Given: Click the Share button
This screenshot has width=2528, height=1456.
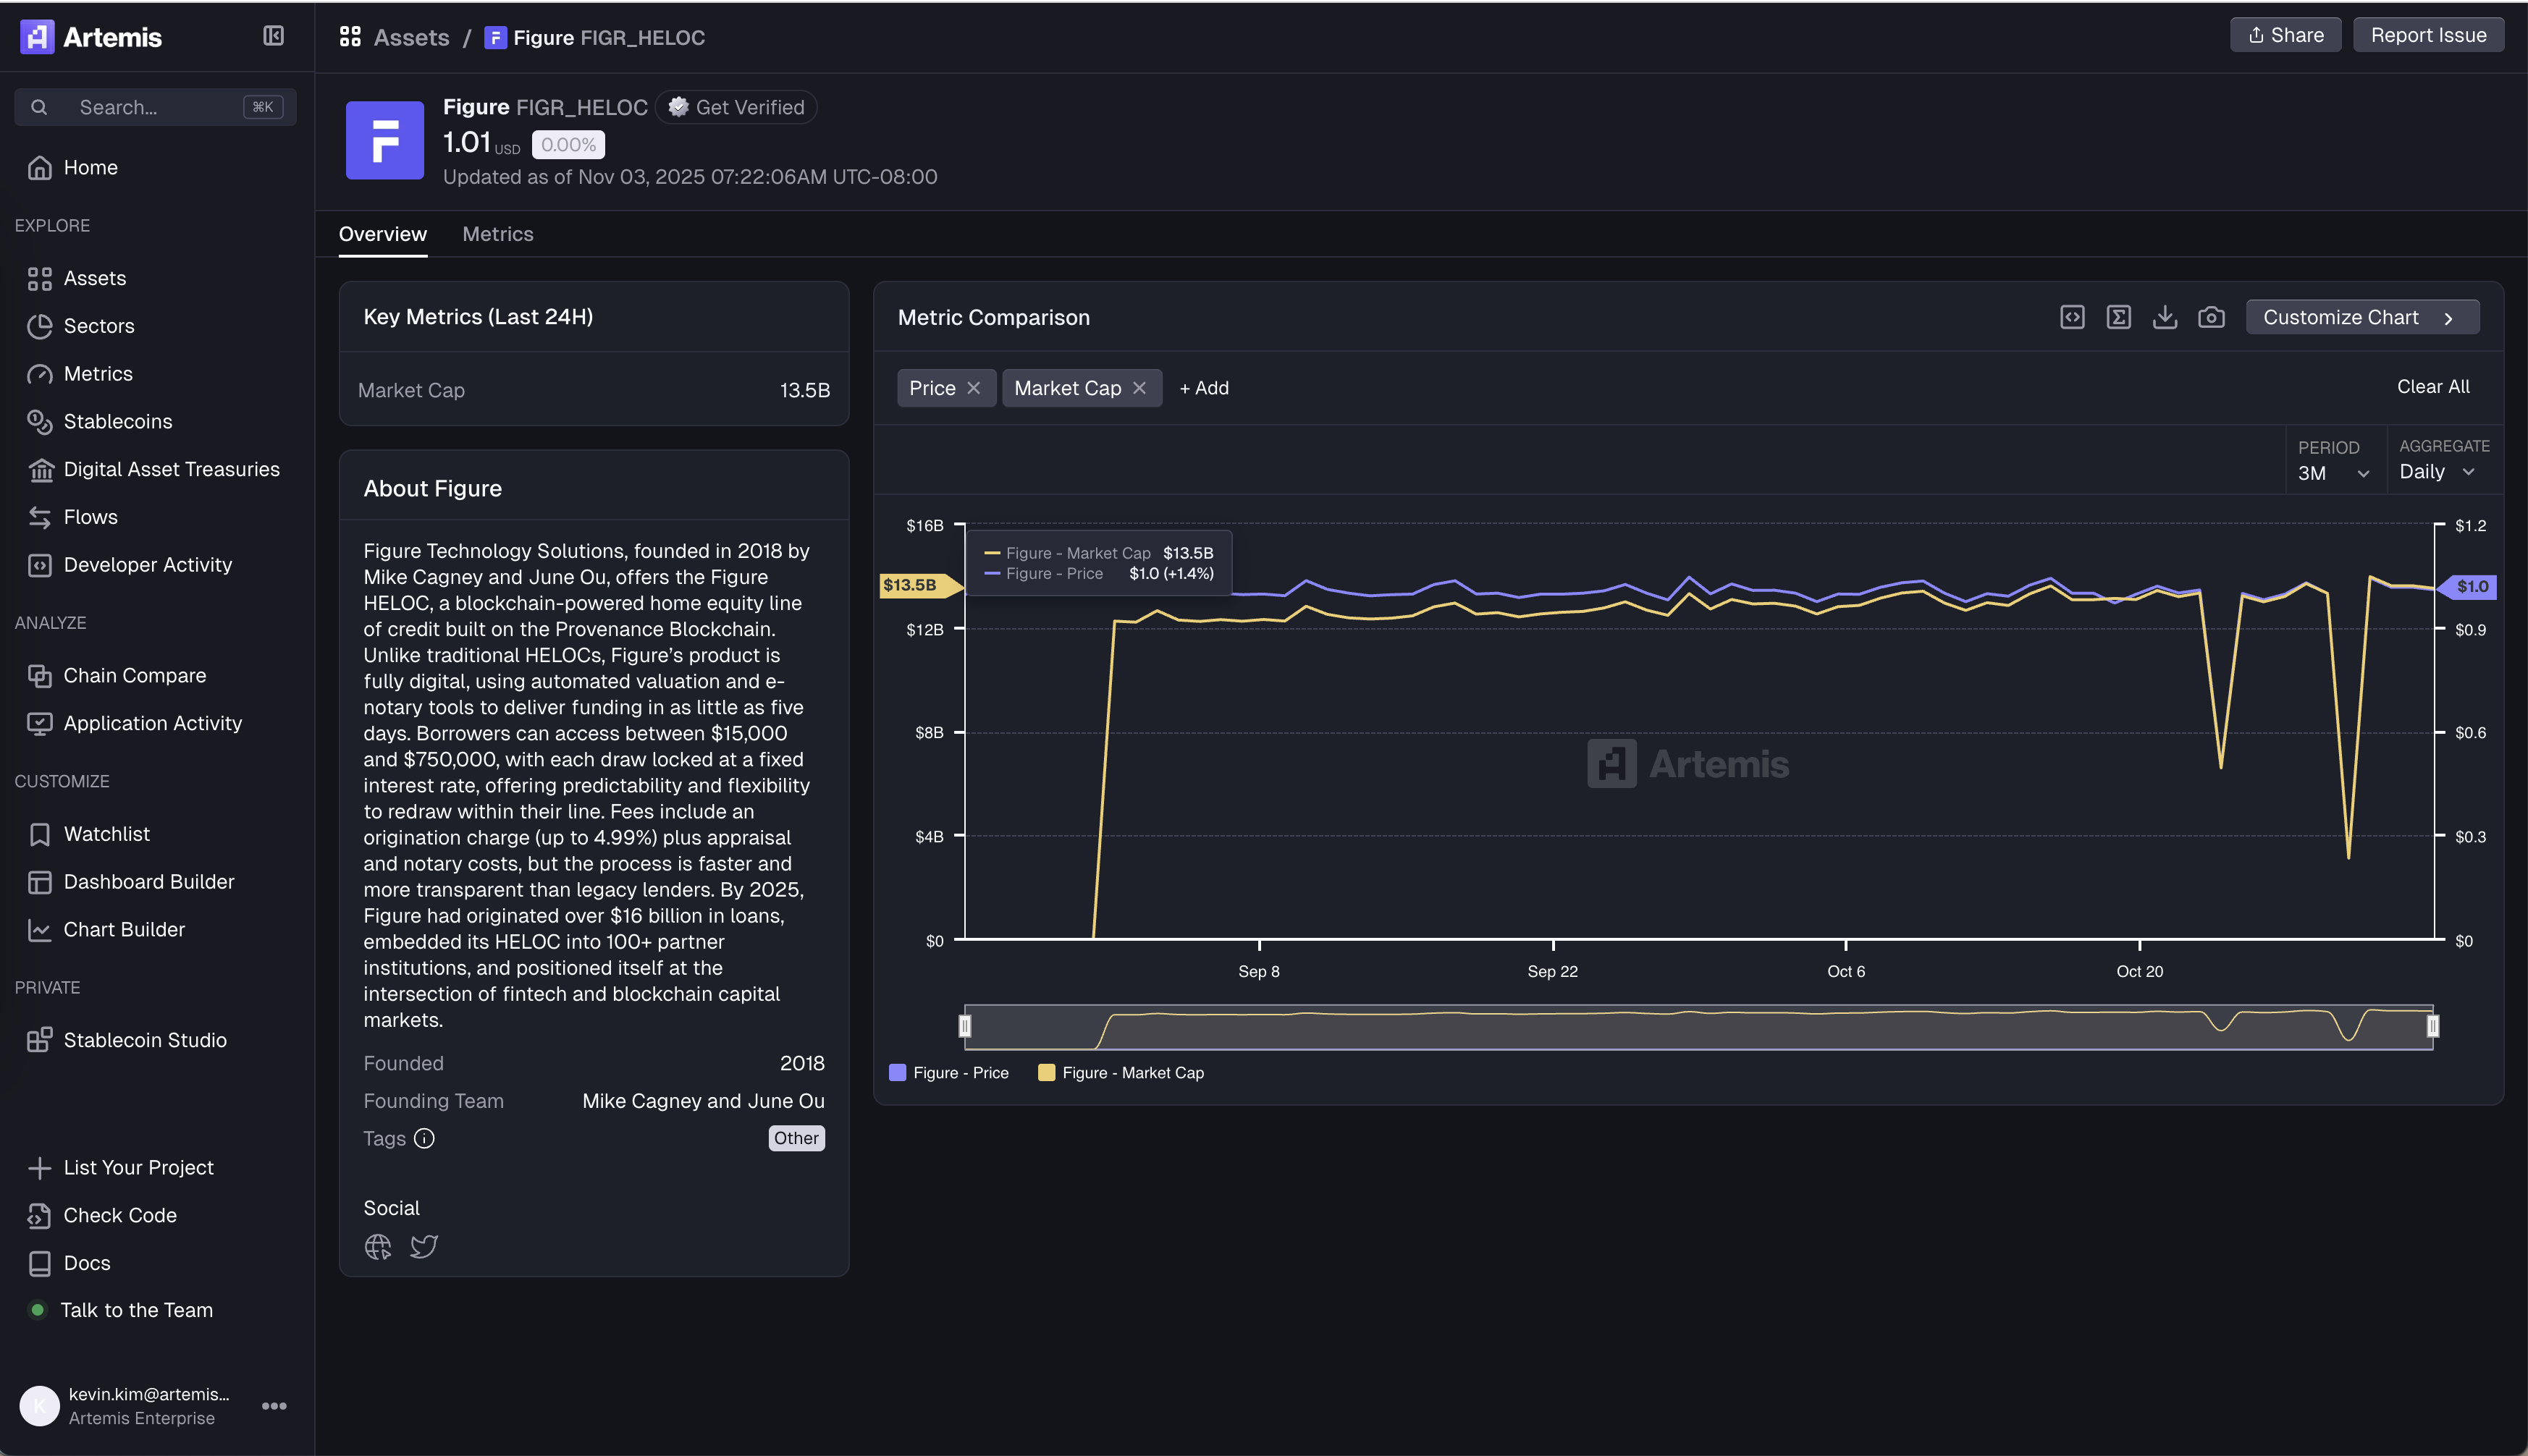Looking at the screenshot, I should pyautogui.click(x=2285, y=35).
